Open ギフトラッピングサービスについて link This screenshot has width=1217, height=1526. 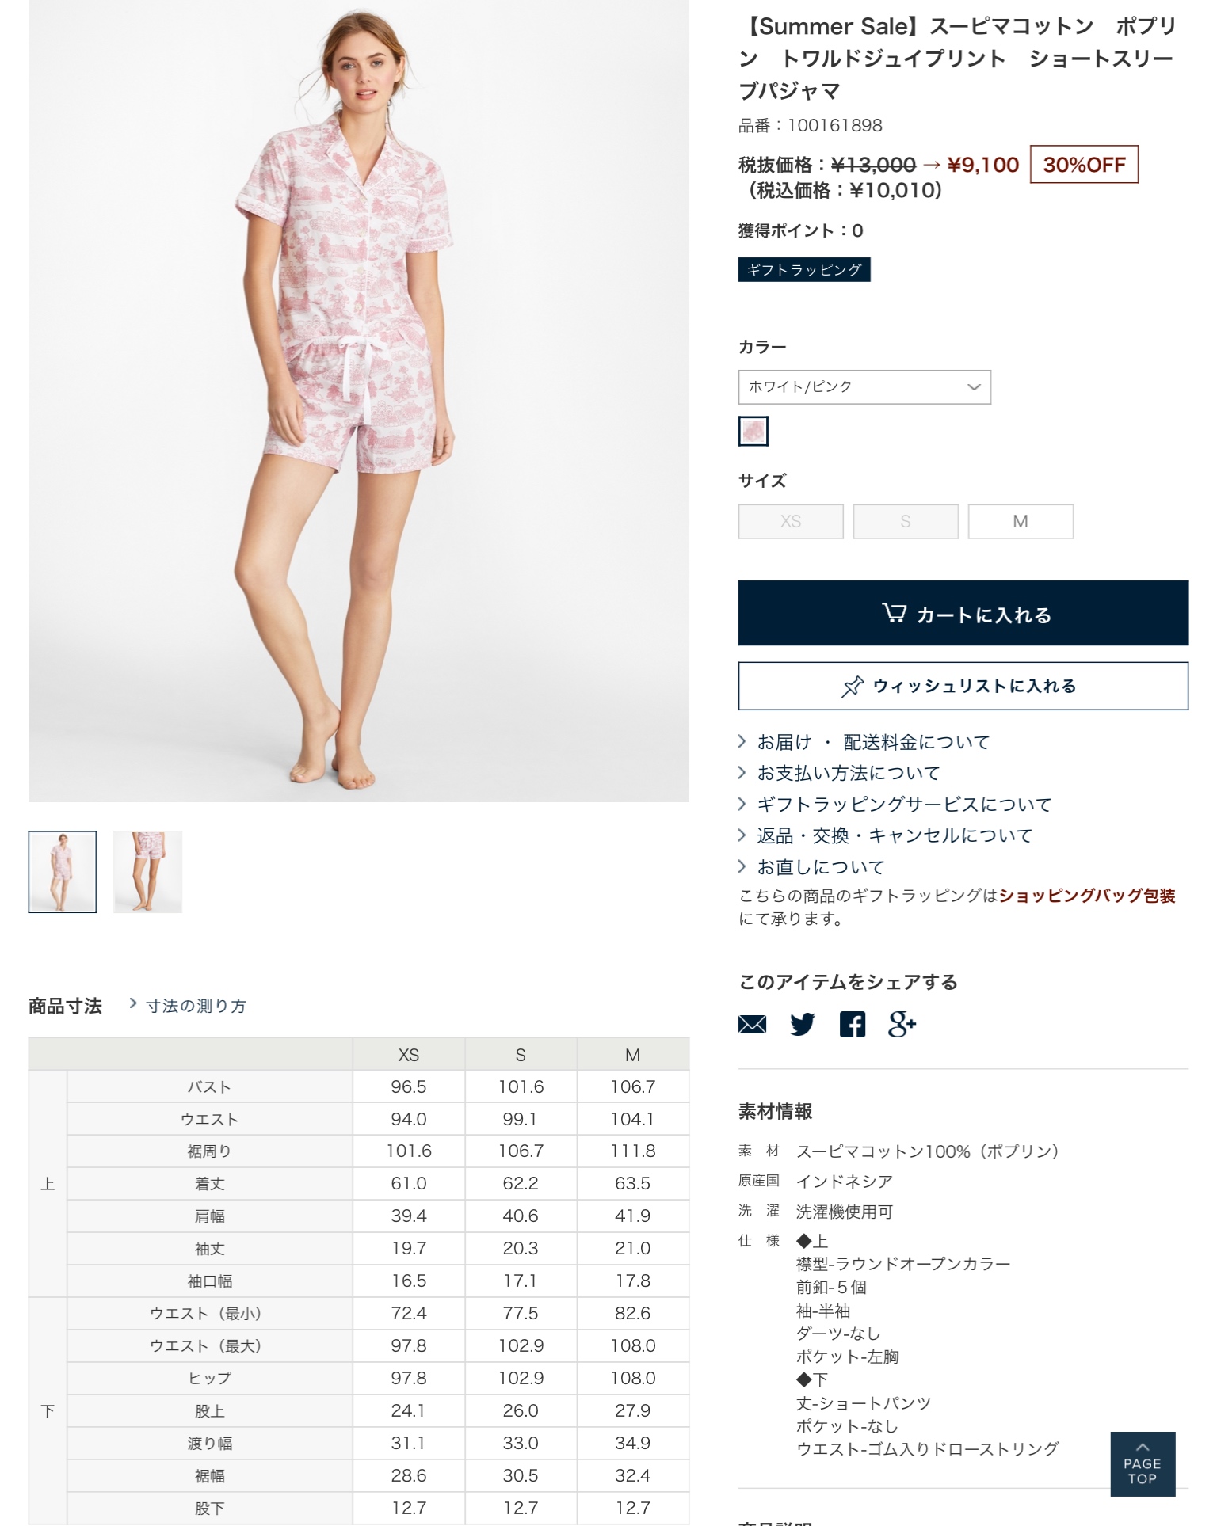pyautogui.click(x=904, y=805)
